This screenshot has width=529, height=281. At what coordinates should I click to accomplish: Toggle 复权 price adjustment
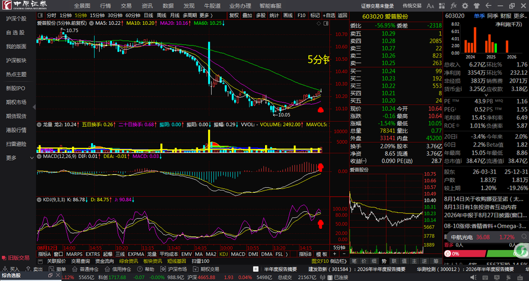[234, 15]
